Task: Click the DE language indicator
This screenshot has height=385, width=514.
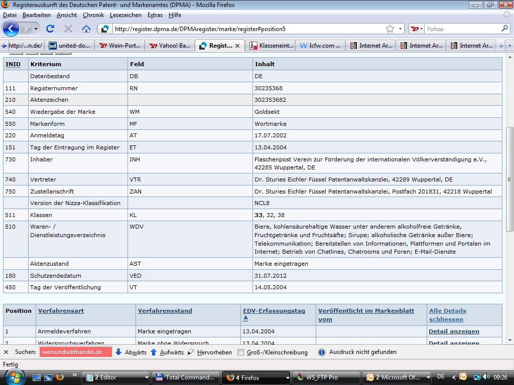Action: [x=441, y=377]
